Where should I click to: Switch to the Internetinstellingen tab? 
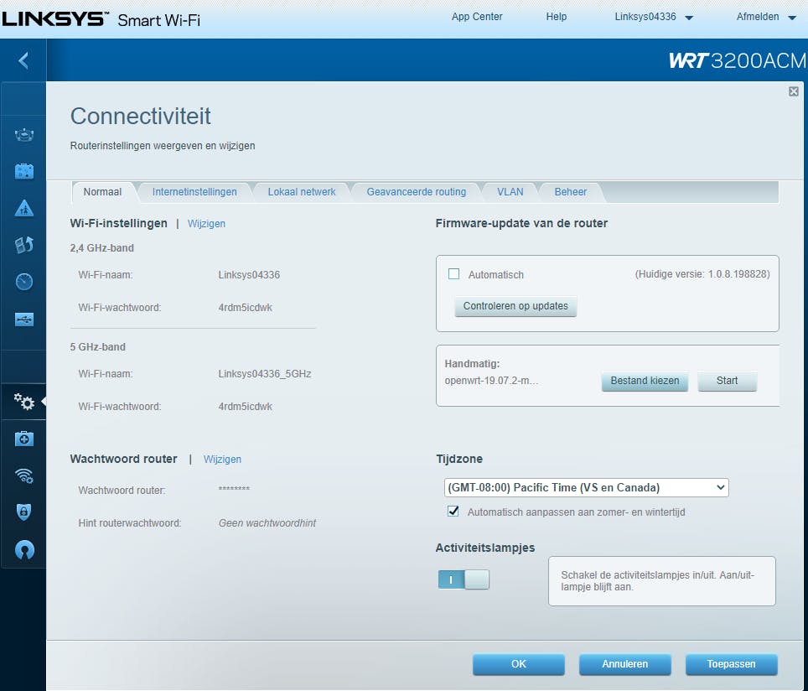coord(194,192)
